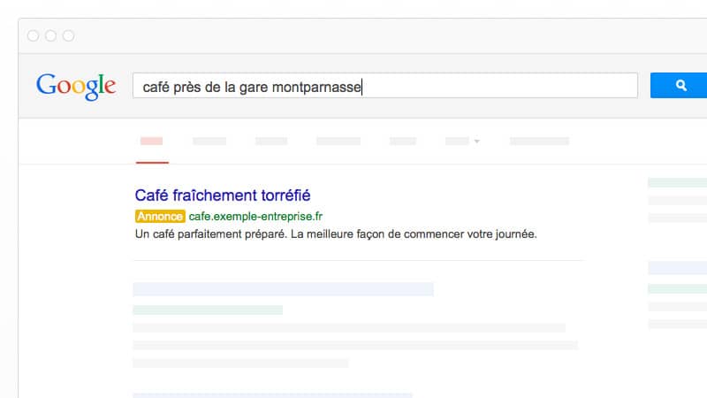The height and width of the screenshot is (398, 707).
Task: Click the leftmost window control circle
Action: pos(34,35)
